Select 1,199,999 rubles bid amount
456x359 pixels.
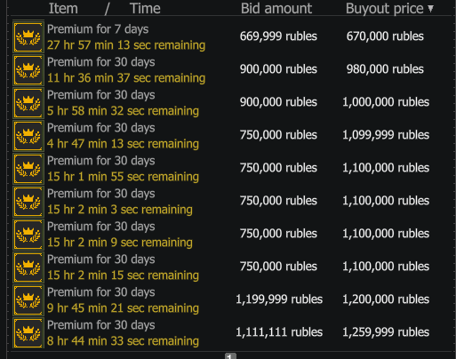279,299
